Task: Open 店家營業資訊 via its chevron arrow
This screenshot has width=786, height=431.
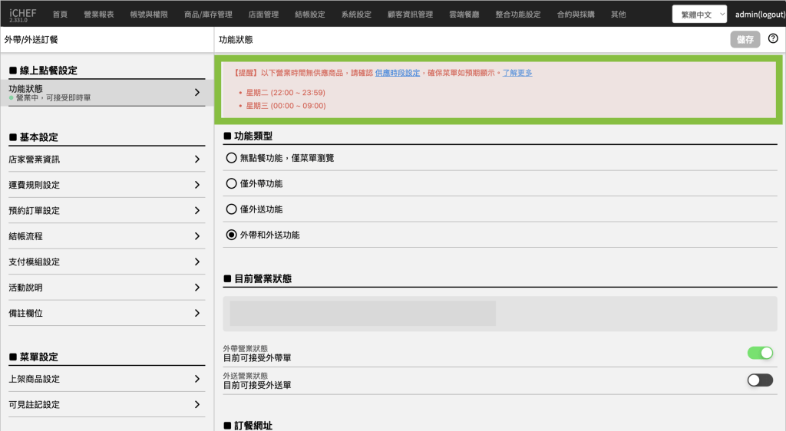Action: pyautogui.click(x=197, y=160)
